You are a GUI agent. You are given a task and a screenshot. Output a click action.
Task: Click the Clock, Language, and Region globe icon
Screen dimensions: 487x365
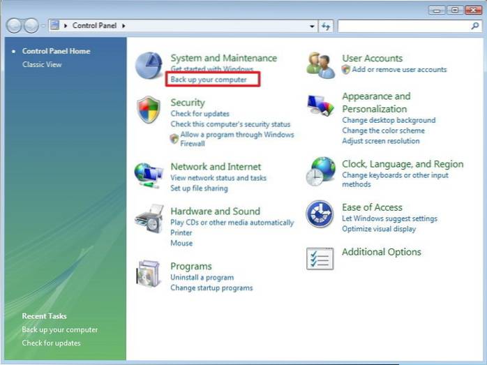point(321,172)
